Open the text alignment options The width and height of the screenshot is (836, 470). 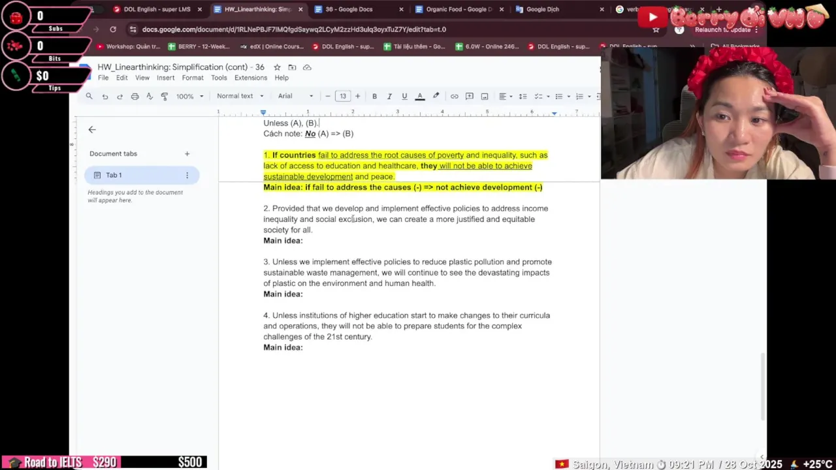click(x=506, y=97)
